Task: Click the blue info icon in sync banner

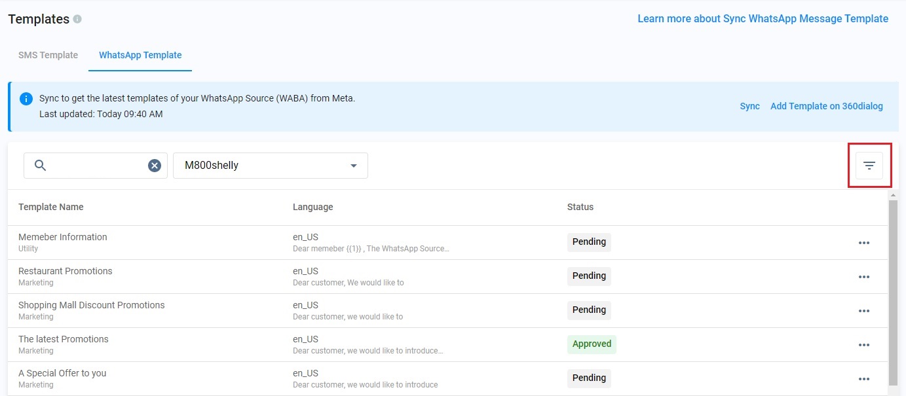Action: coord(26,99)
